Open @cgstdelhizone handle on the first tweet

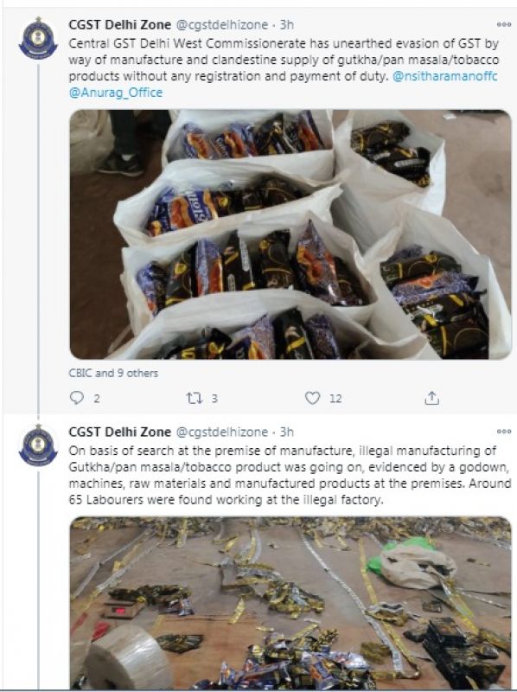coord(222,25)
